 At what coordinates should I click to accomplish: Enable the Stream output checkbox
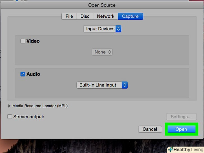click(10, 117)
